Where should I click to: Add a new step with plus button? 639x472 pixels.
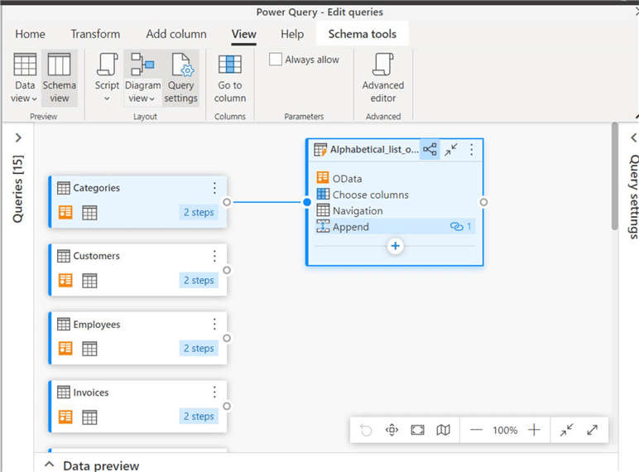click(x=396, y=246)
